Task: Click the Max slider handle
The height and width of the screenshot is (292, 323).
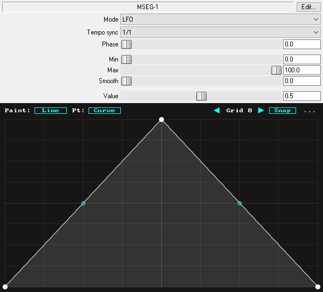Action: [276, 70]
